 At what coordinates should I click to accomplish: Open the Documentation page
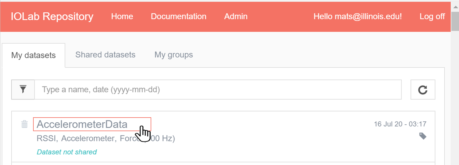[x=178, y=16]
